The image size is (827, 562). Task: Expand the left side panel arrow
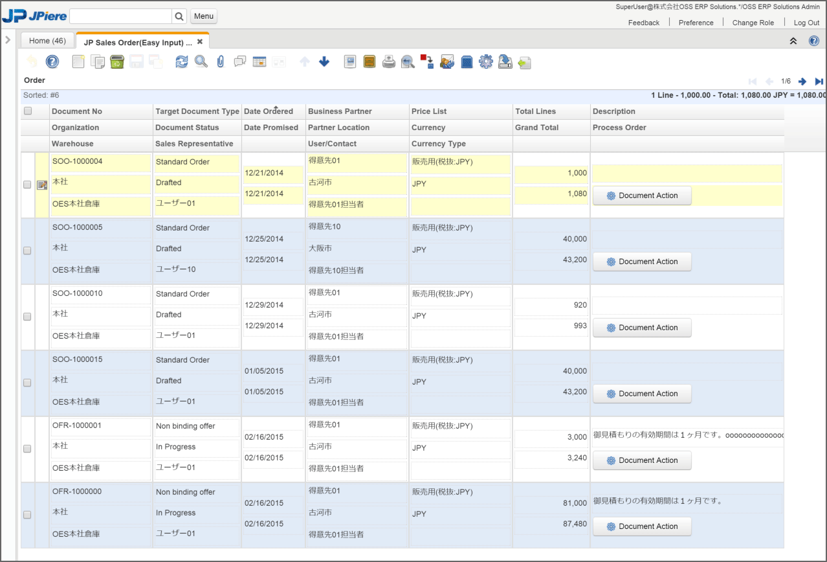(8, 40)
